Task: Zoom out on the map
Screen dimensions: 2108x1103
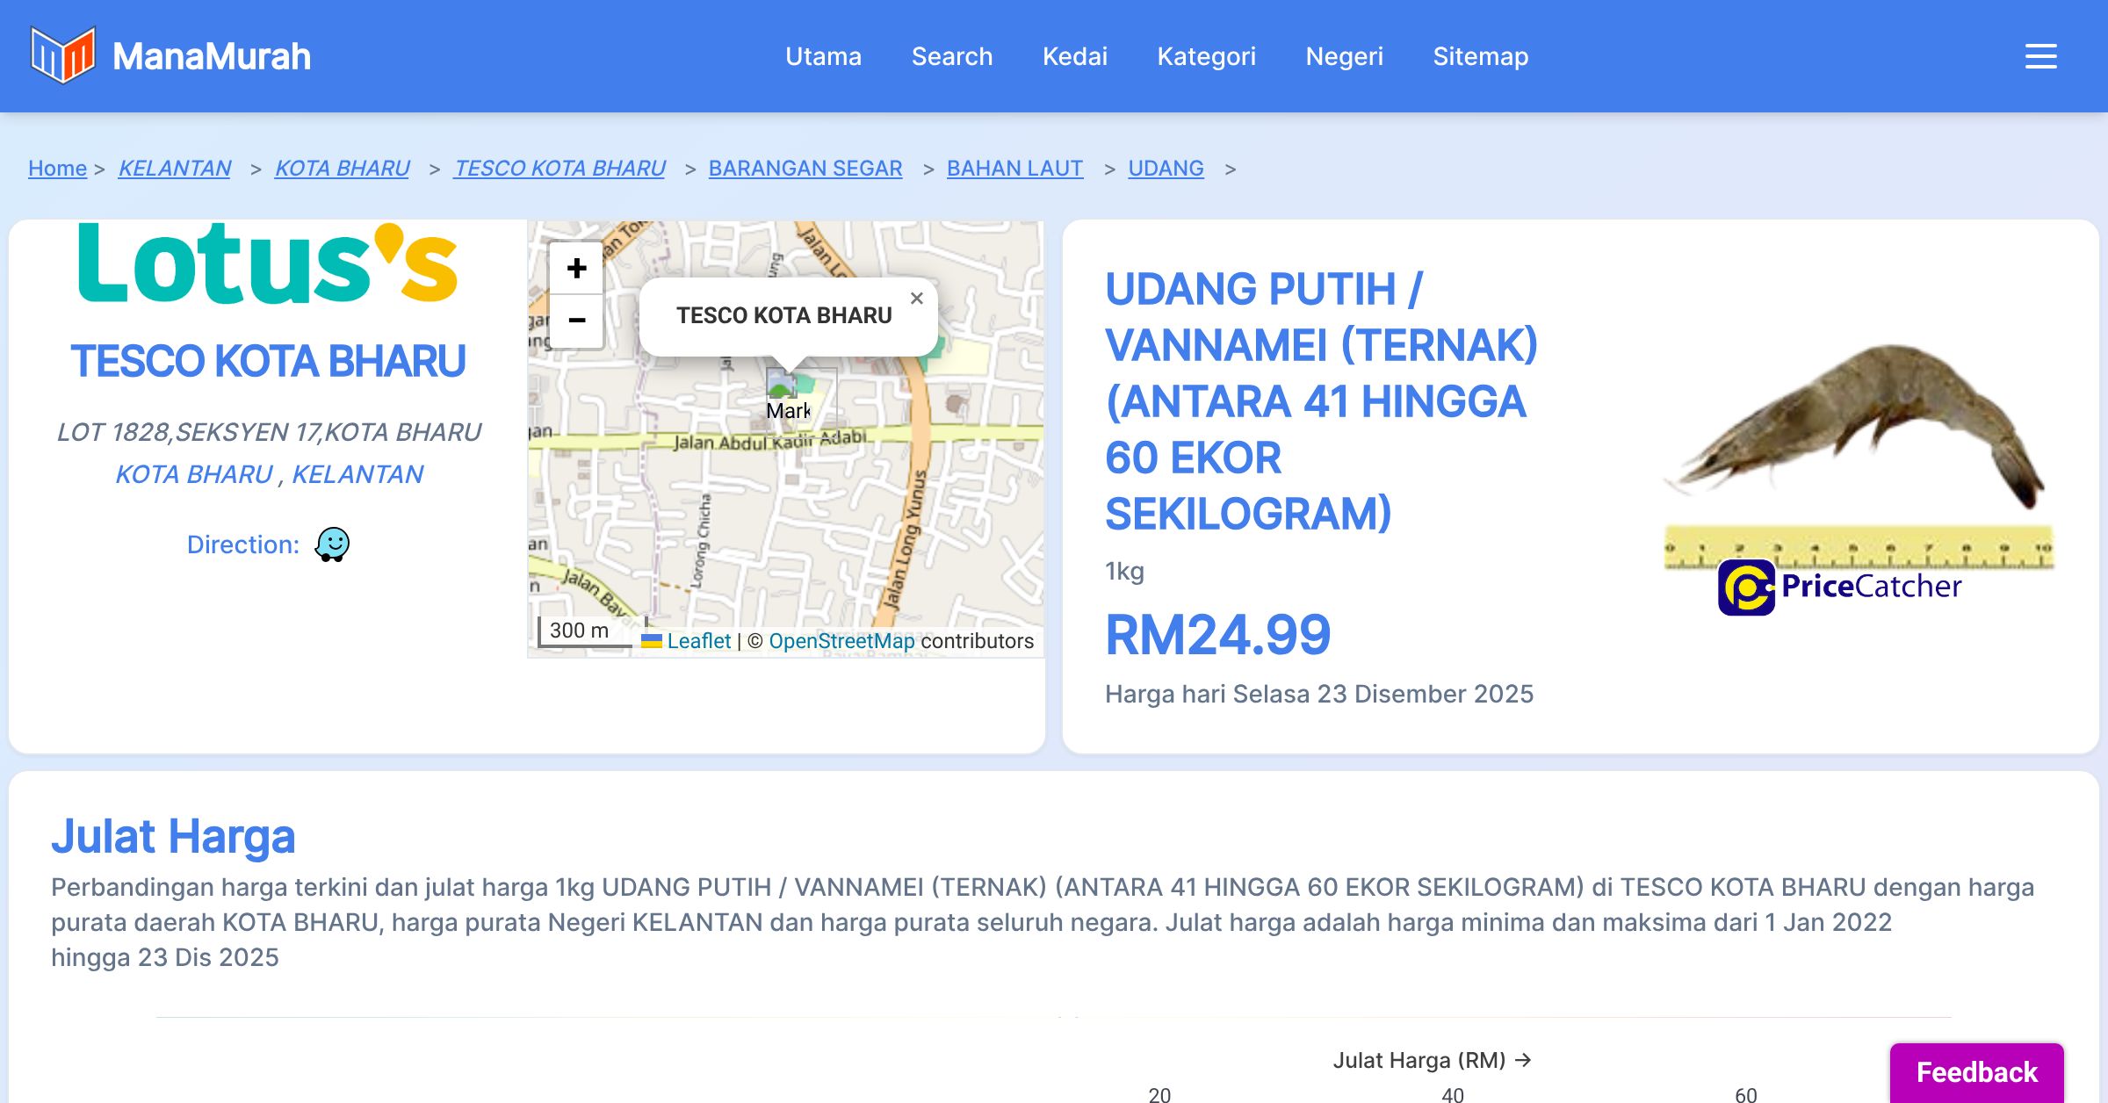Action: pyautogui.click(x=576, y=321)
